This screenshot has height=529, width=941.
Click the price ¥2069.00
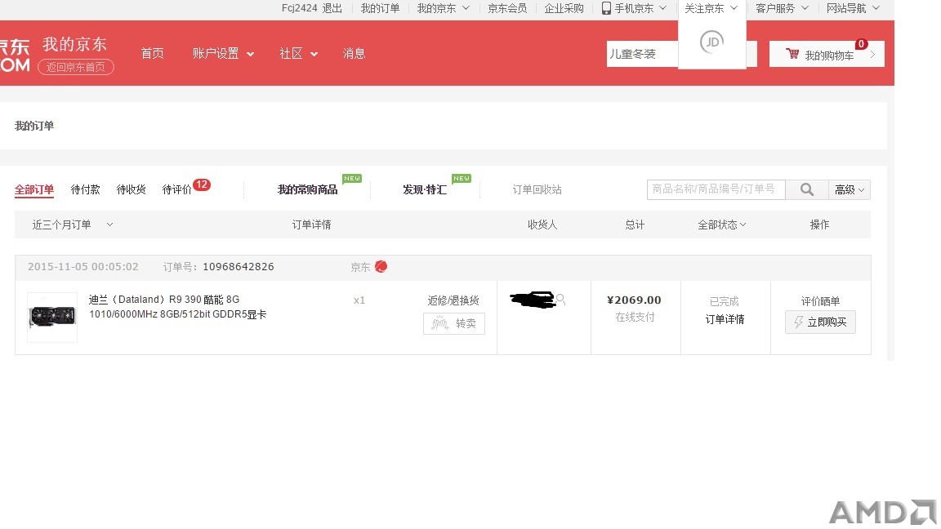[x=634, y=300]
